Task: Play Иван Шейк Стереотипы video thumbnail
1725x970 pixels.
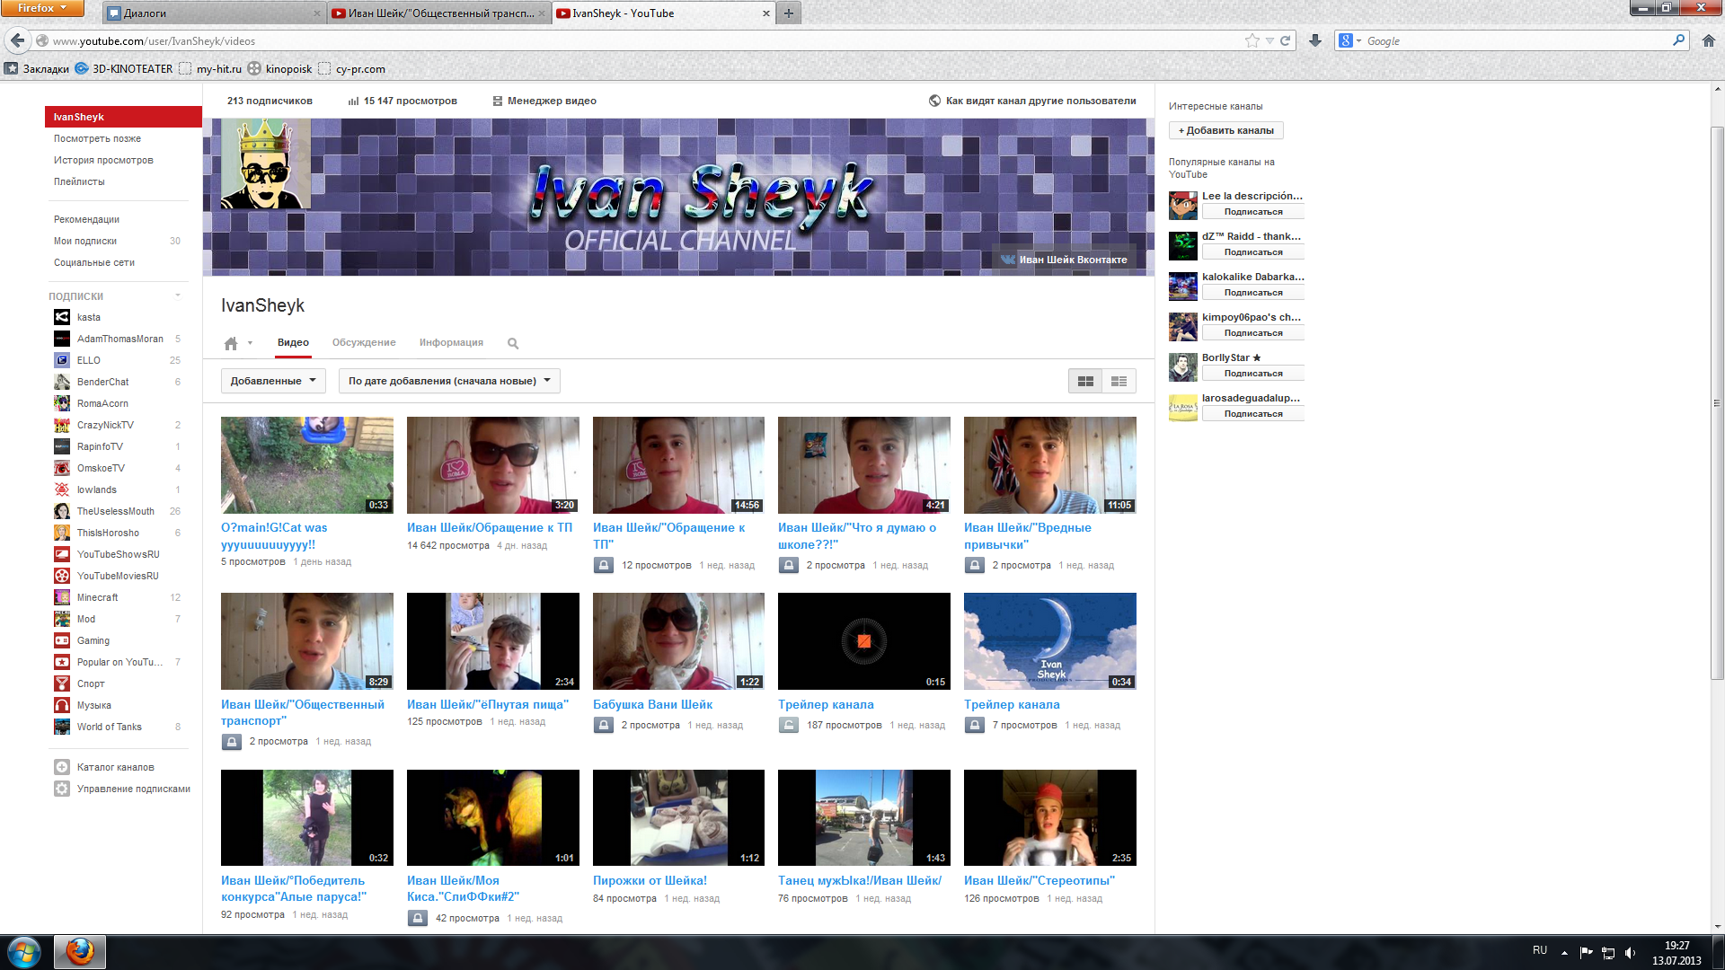Action: 1050,817
